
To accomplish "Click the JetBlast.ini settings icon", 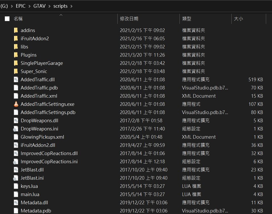I will point(16,178).
